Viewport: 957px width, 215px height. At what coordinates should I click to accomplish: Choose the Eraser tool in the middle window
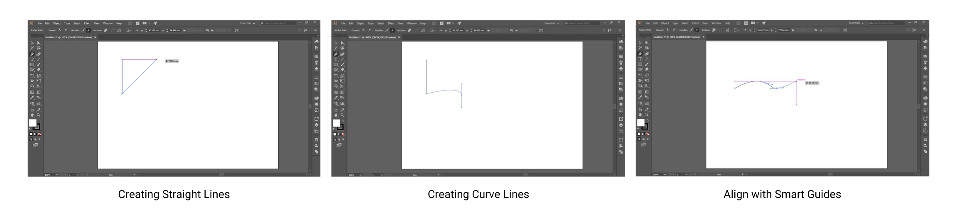(342, 70)
